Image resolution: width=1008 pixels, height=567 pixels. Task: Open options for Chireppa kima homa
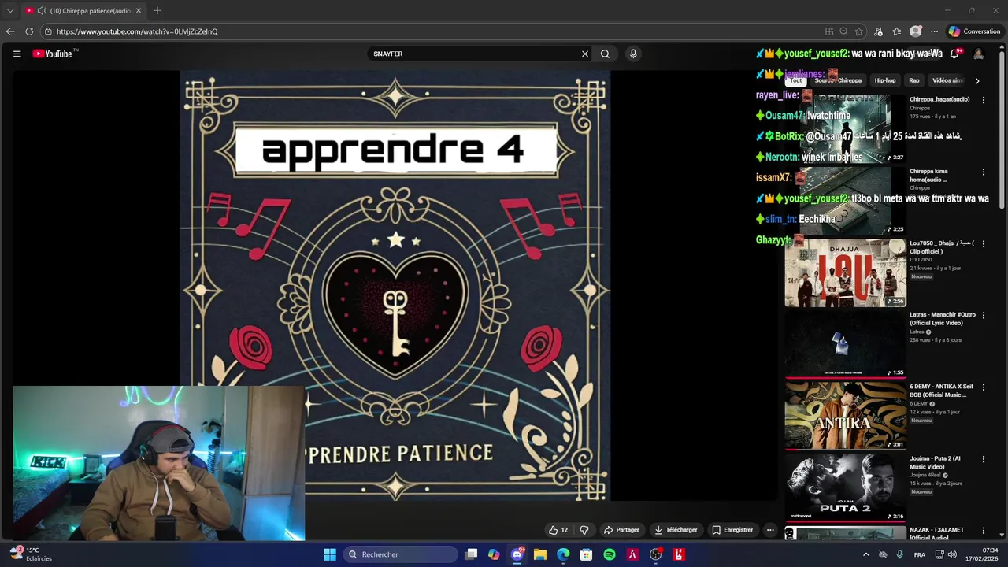click(983, 172)
